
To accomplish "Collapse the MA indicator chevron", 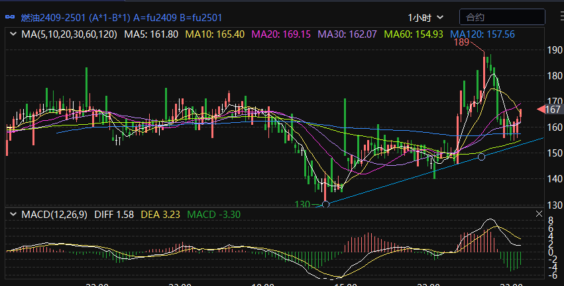I will tap(12, 34).
